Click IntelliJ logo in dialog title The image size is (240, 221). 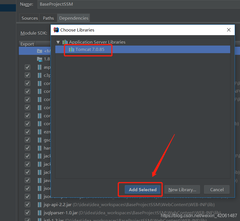click(56, 30)
